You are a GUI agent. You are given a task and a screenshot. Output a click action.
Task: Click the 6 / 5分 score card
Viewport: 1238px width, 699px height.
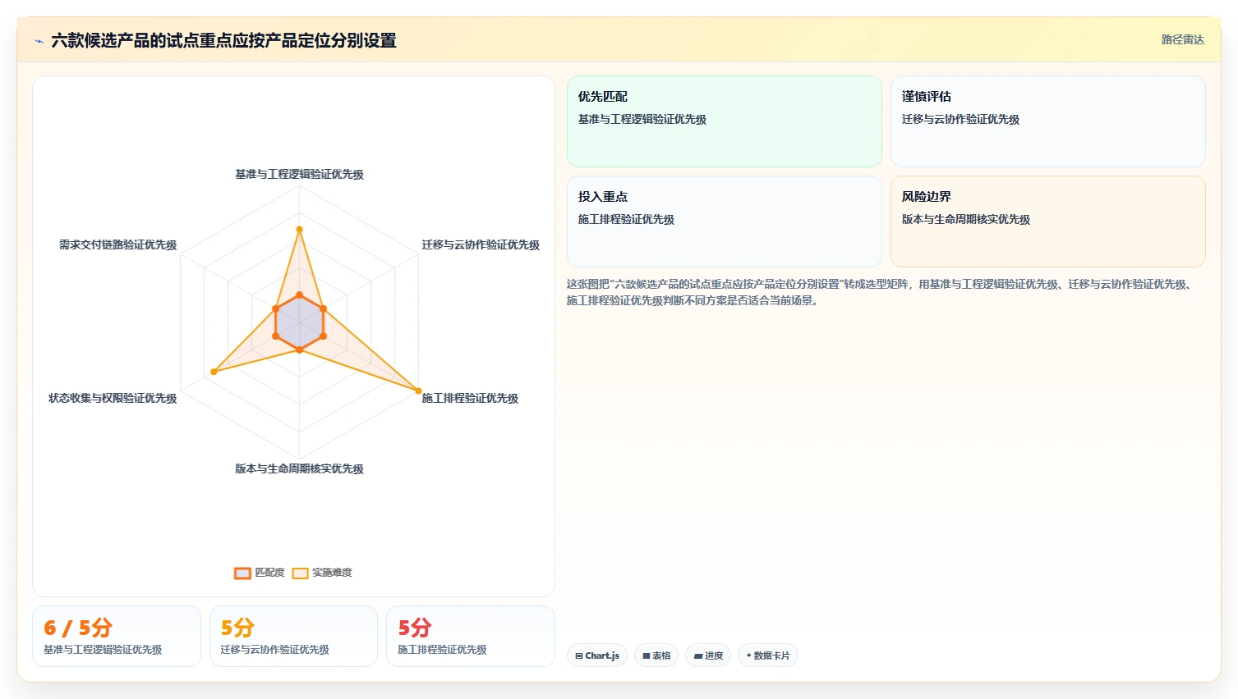tap(117, 636)
